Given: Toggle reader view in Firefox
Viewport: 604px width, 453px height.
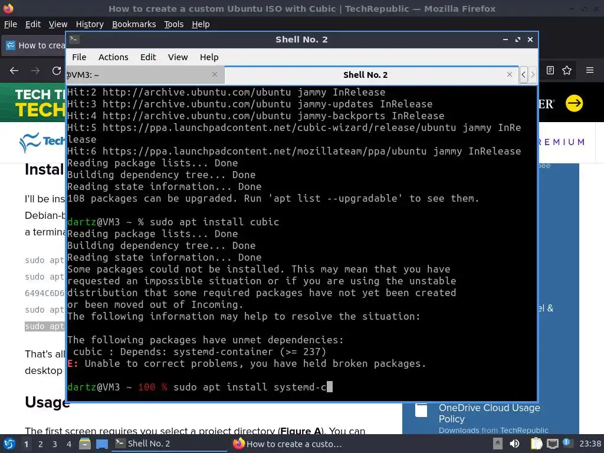Looking at the screenshot, I should pos(550,70).
